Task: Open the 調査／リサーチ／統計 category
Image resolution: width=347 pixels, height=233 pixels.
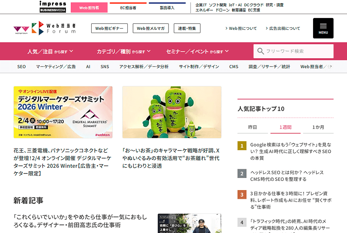Action: coord(269,67)
